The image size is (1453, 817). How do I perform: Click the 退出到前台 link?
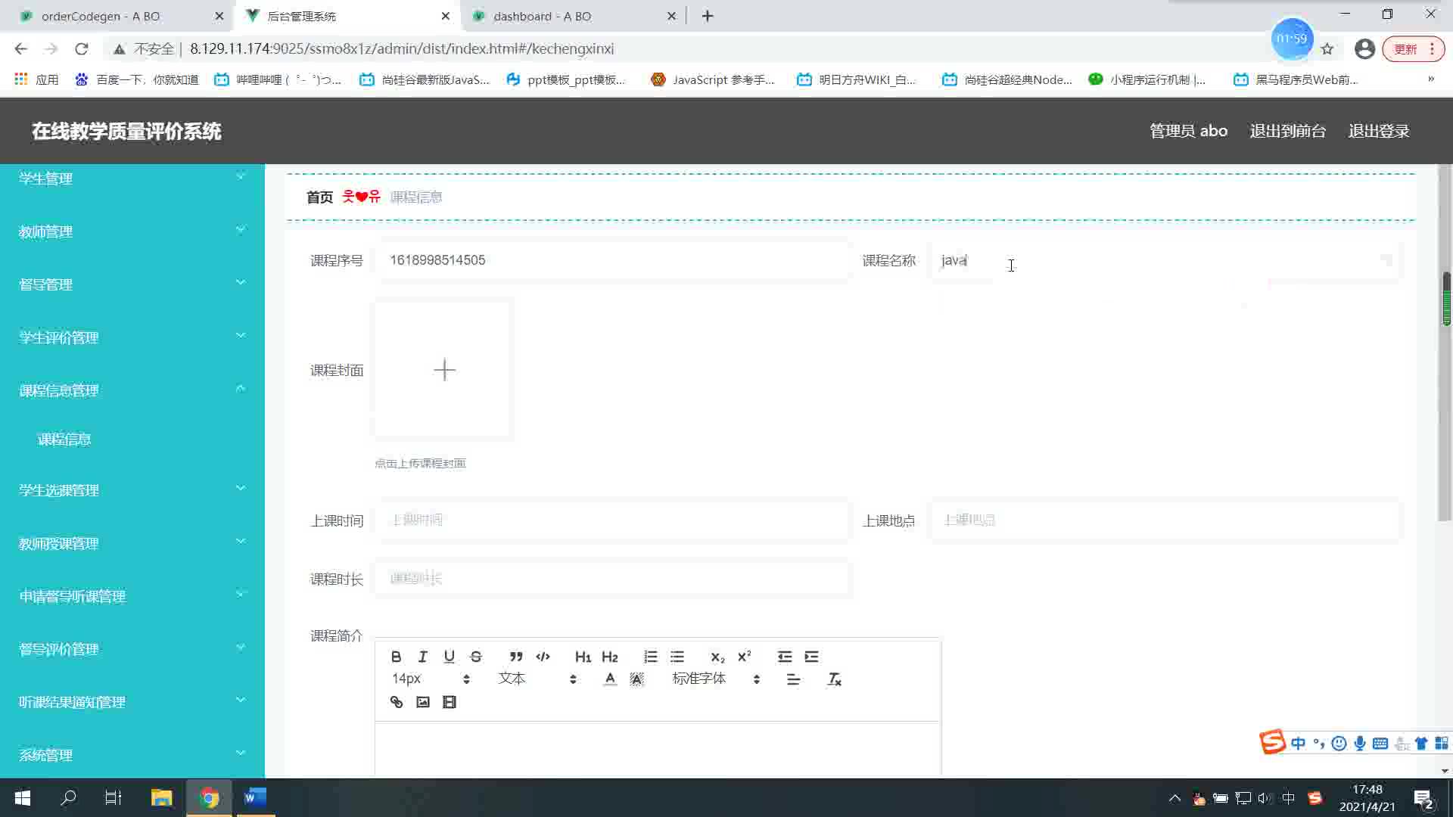[1287, 131]
